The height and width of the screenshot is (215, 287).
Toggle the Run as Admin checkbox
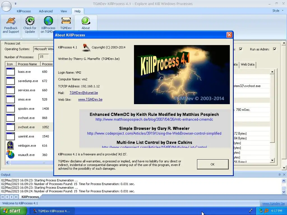point(275,49)
